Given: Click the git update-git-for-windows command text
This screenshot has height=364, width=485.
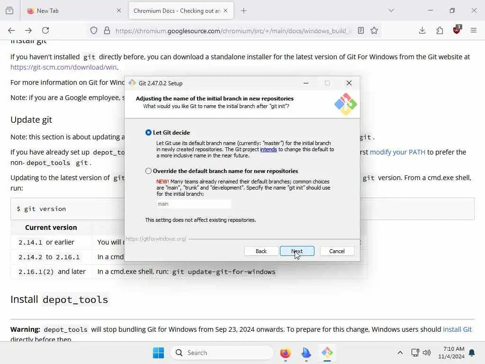Looking at the screenshot, I should click(224, 272).
